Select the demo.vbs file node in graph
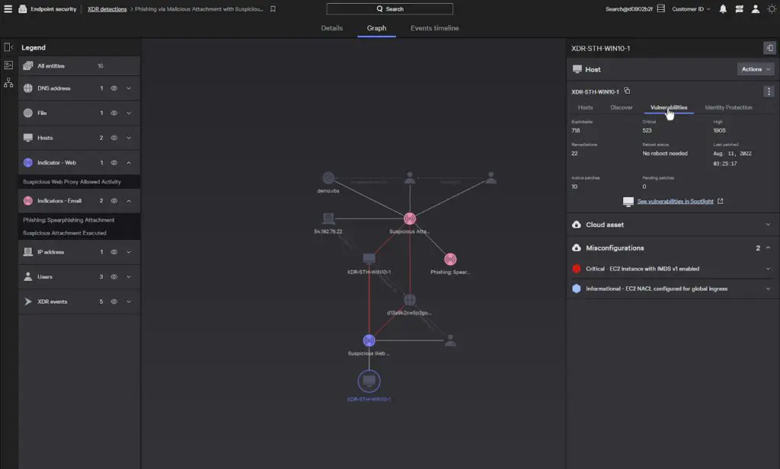Image resolution: width=780 pixels, height=469 pixels. [x=328, y=178]
